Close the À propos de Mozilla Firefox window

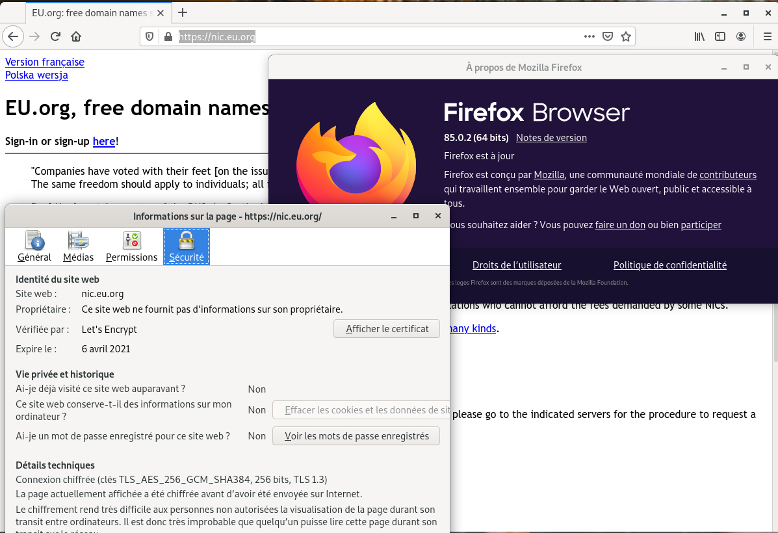click(768, 67)
